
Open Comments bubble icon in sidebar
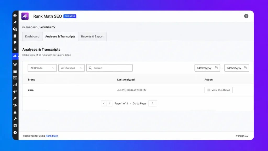tap(15, 42)
